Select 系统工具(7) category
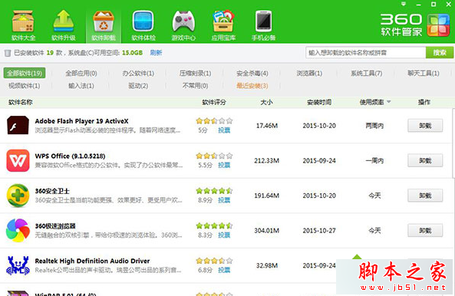The width and height of the screenshot is (455, 296). (366, 74)
